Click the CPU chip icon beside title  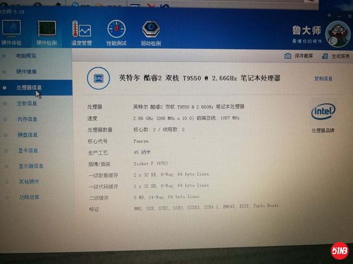(x=98, y=78)
